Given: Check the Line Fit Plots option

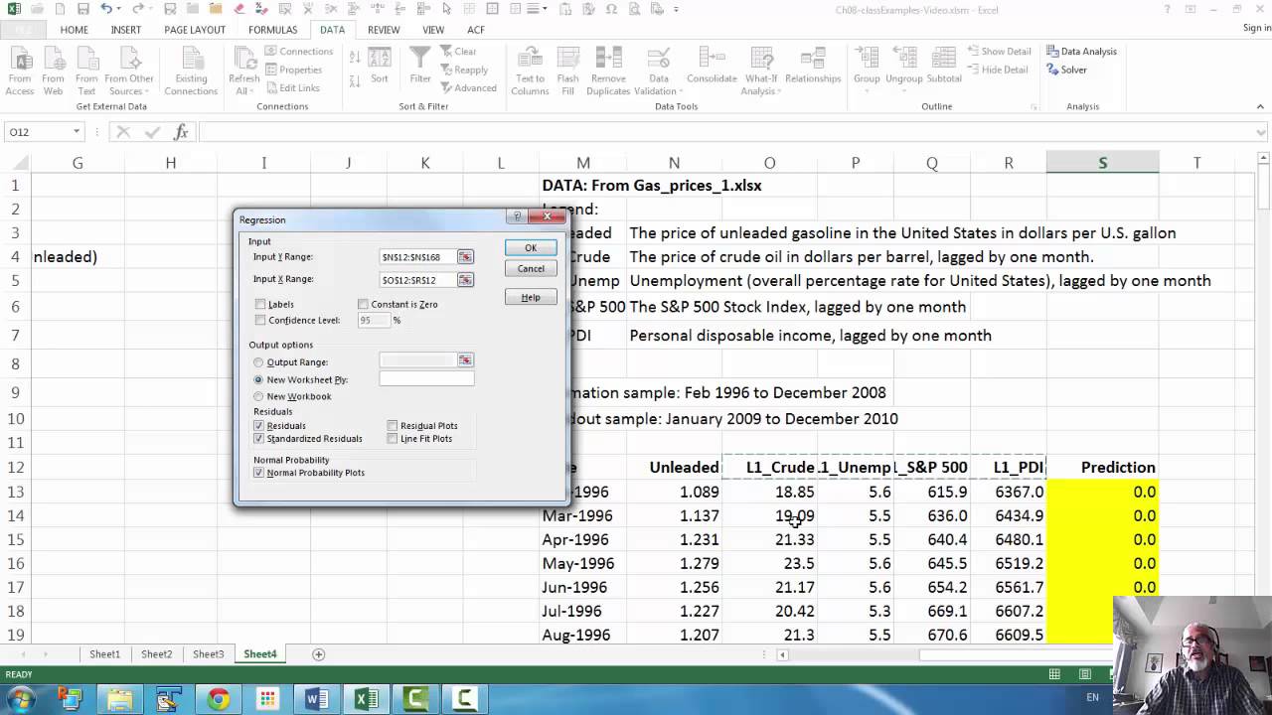Looking at the screenshot, I should pos(393,438).
